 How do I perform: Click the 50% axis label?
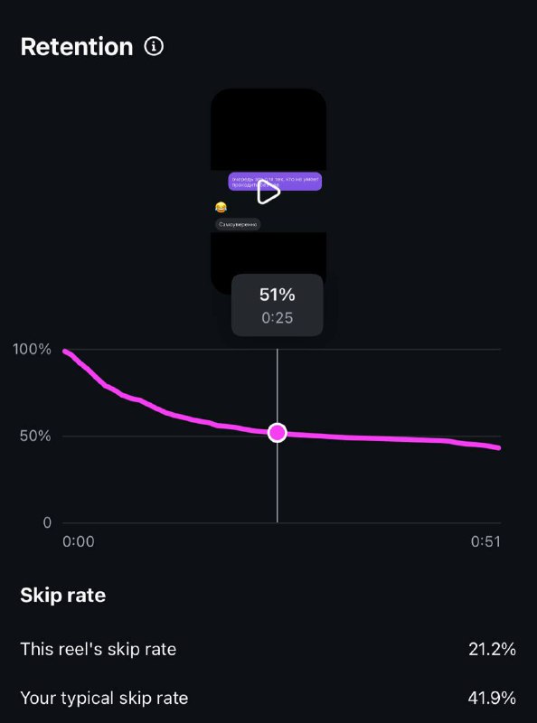click(35, 436)
